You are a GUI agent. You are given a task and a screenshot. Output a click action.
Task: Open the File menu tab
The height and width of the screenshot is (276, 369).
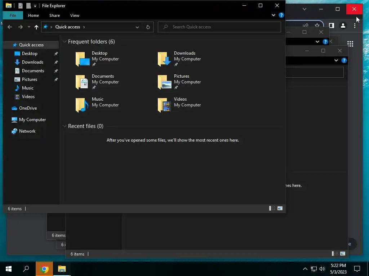click(x=13, y=15)
